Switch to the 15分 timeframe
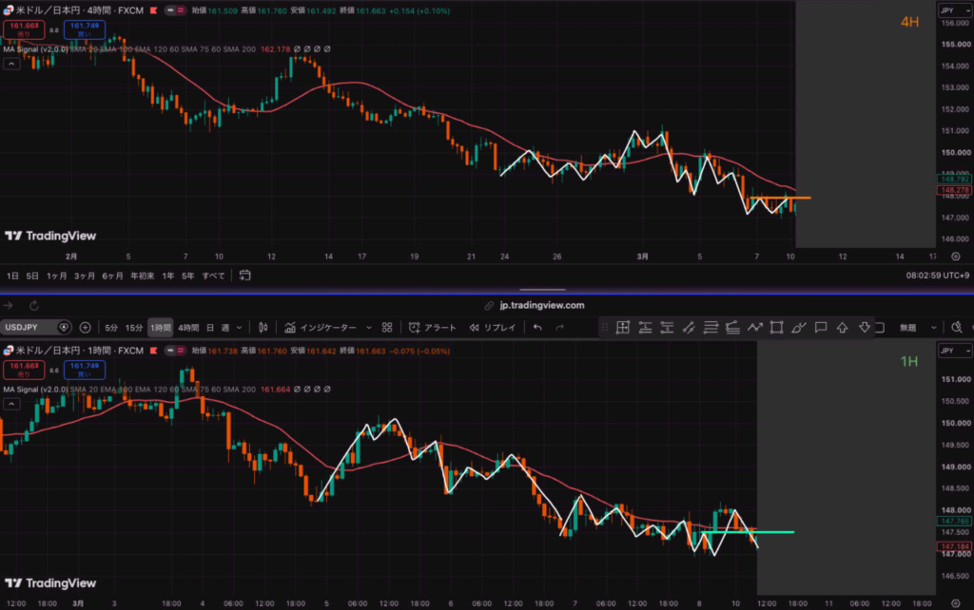 pos(133,328)
